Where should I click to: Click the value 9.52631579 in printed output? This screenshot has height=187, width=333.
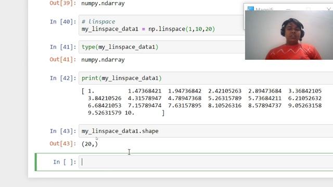(x=105, y=113)
